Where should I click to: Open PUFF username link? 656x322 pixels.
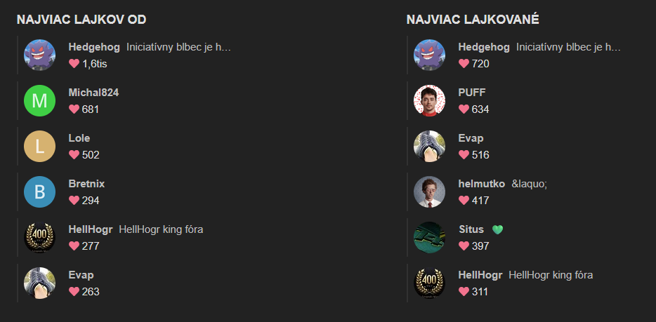tap(472, 93)
